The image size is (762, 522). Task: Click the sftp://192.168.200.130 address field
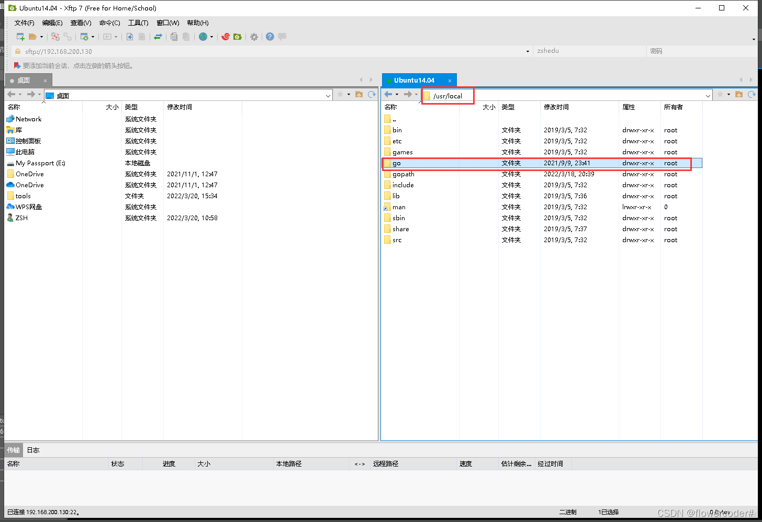pyautogui.click(x=272, y=51)
